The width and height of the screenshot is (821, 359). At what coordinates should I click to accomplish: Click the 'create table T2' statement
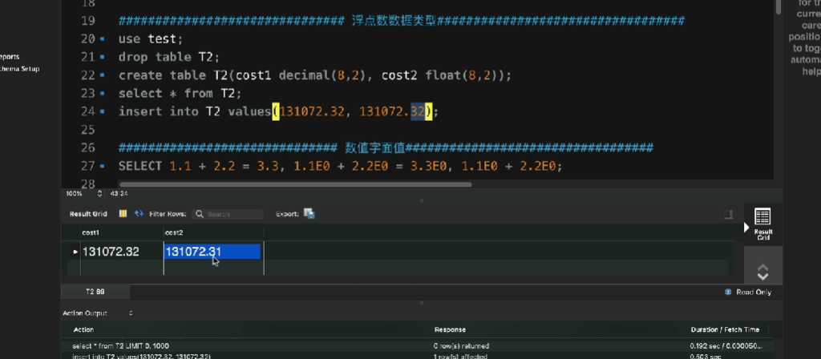[x=314, y=75]
